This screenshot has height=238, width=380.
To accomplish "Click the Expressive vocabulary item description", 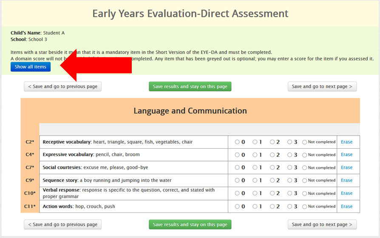I will pyautogui.click(x=91, y=155).
